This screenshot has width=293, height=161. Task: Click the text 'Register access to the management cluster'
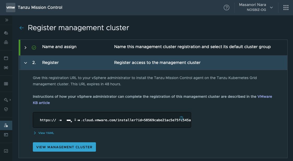[x=157, y=63]
